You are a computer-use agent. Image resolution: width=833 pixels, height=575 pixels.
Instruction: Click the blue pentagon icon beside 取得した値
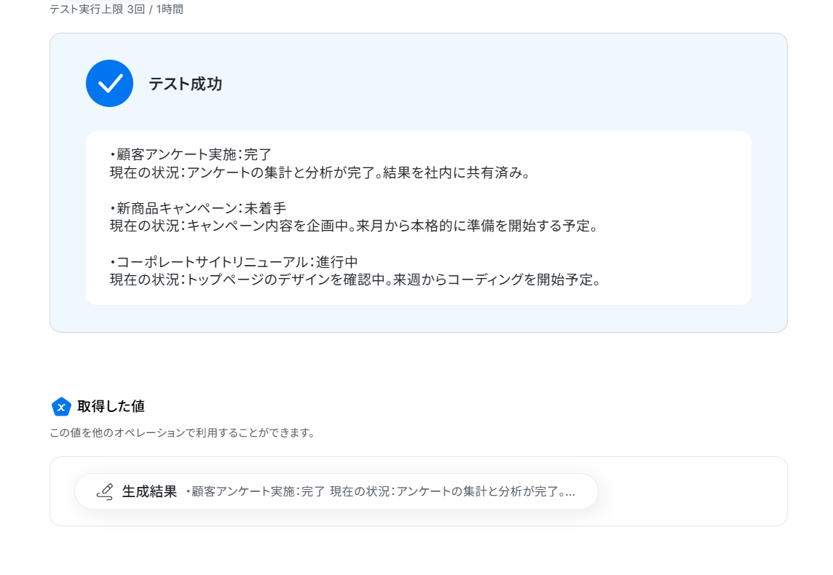pos(61,407)
